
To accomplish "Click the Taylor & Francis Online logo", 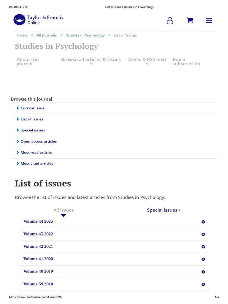I will tap(38, 20).
